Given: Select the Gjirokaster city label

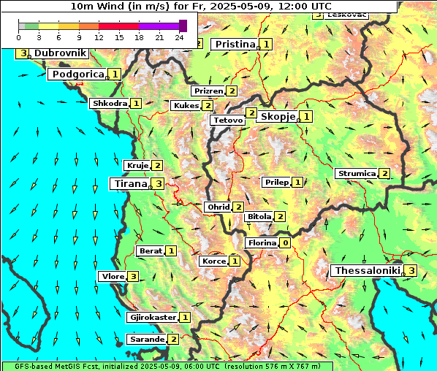Looking at the screenshot, I should point(153,317).
